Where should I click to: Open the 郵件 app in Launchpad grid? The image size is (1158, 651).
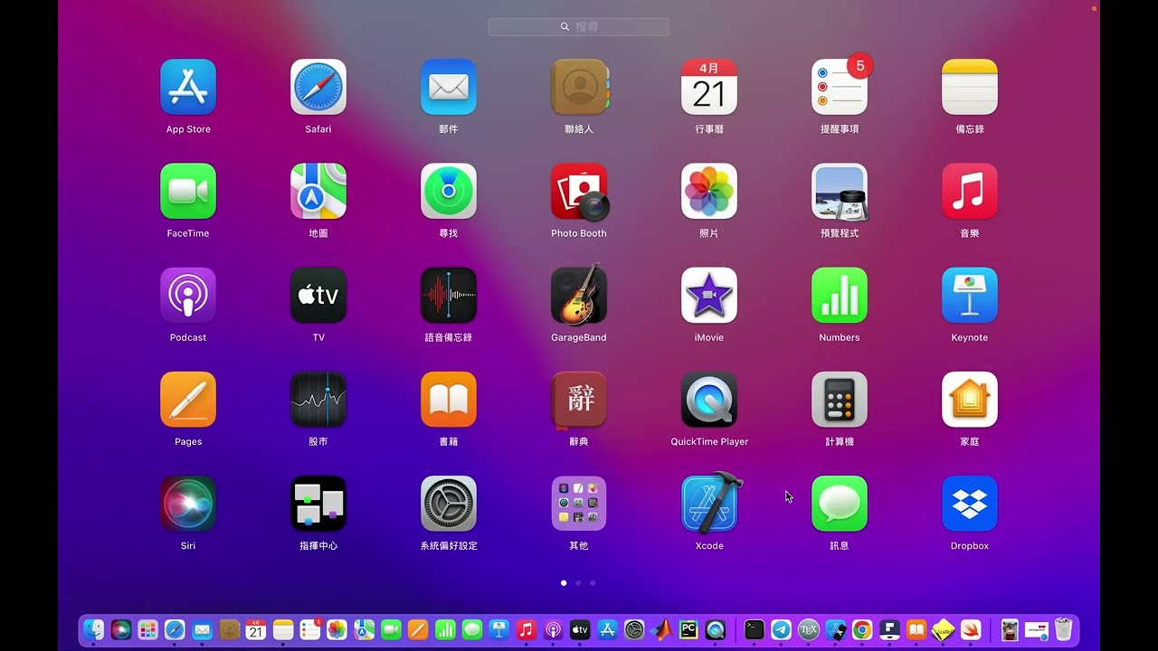click(x=449, y=87)
